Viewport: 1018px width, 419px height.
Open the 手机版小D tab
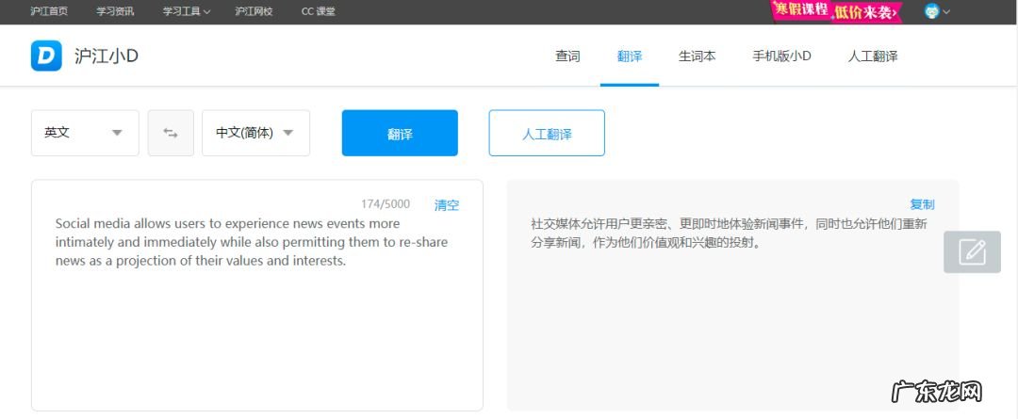(781, 56)
